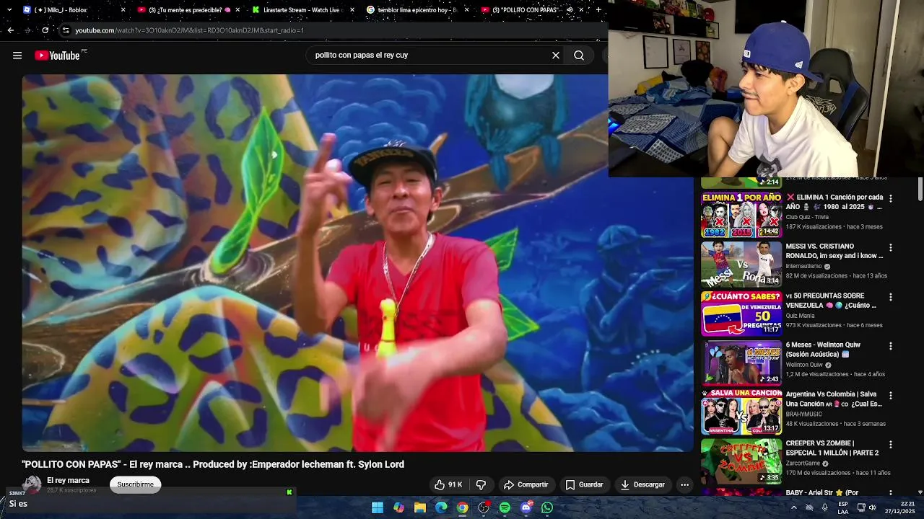Open options menu for 6 Meses video
Viewport: 924px width, 519px height.
click(x=890, y=346)
